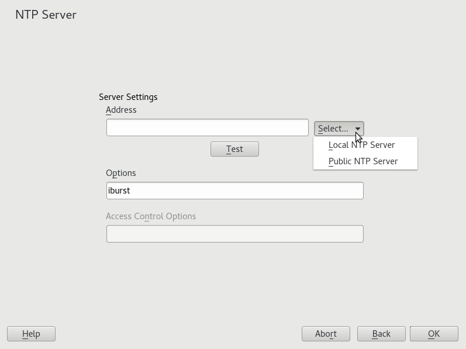
Task: Click the Access Control Options field
Action: [234, 234]
